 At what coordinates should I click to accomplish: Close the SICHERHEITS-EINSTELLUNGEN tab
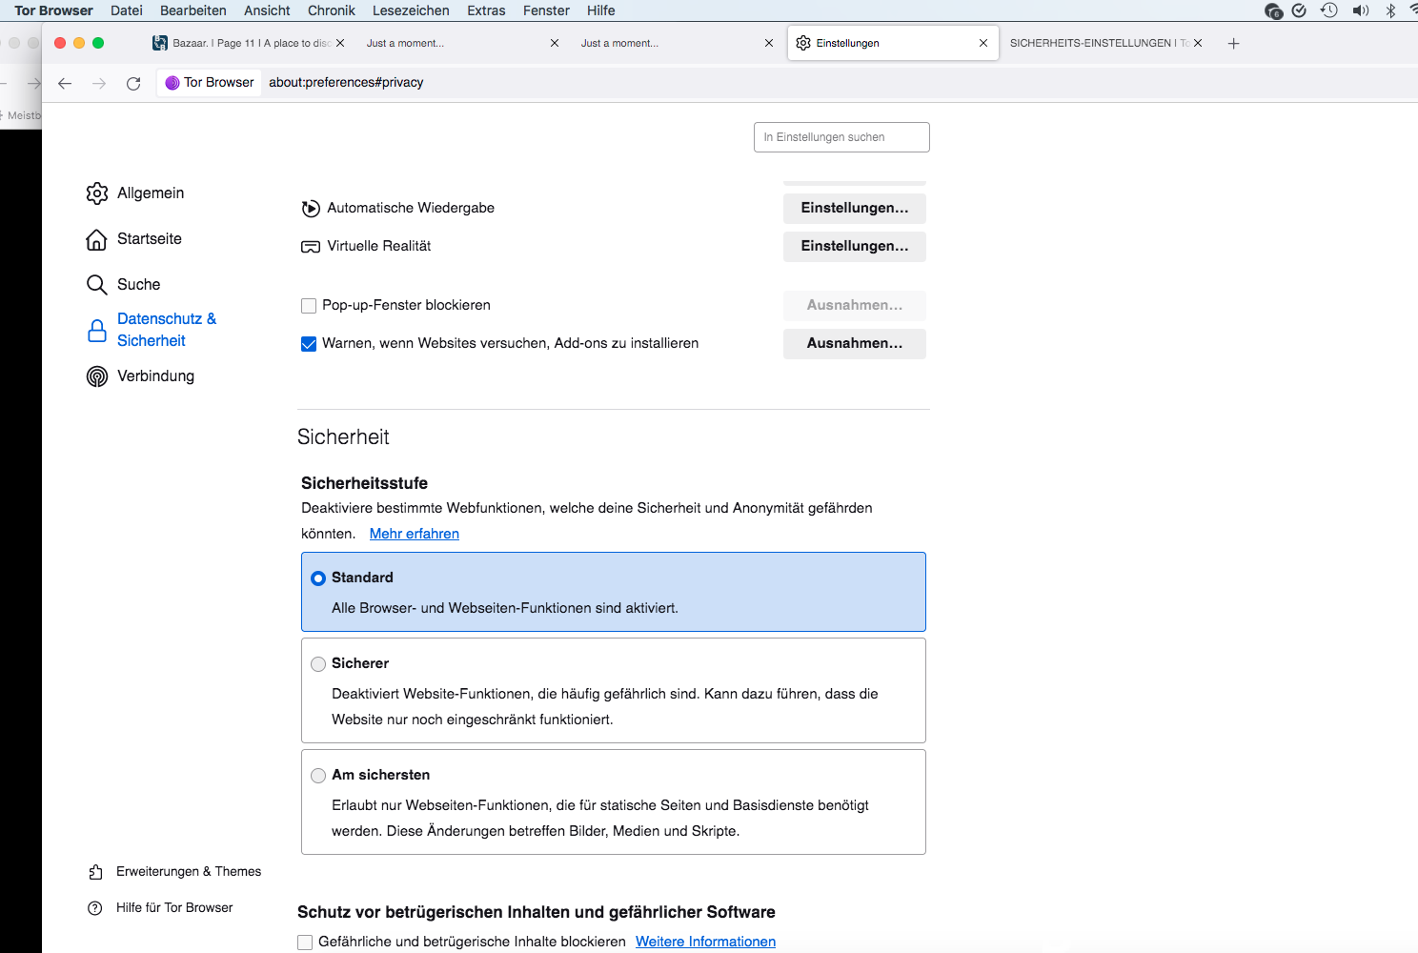coord(1198,43)
